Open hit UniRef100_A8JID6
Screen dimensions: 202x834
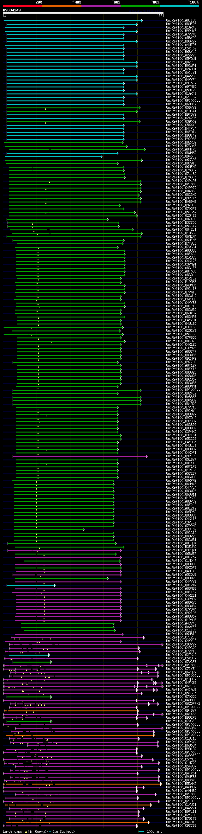click(181, 20)
